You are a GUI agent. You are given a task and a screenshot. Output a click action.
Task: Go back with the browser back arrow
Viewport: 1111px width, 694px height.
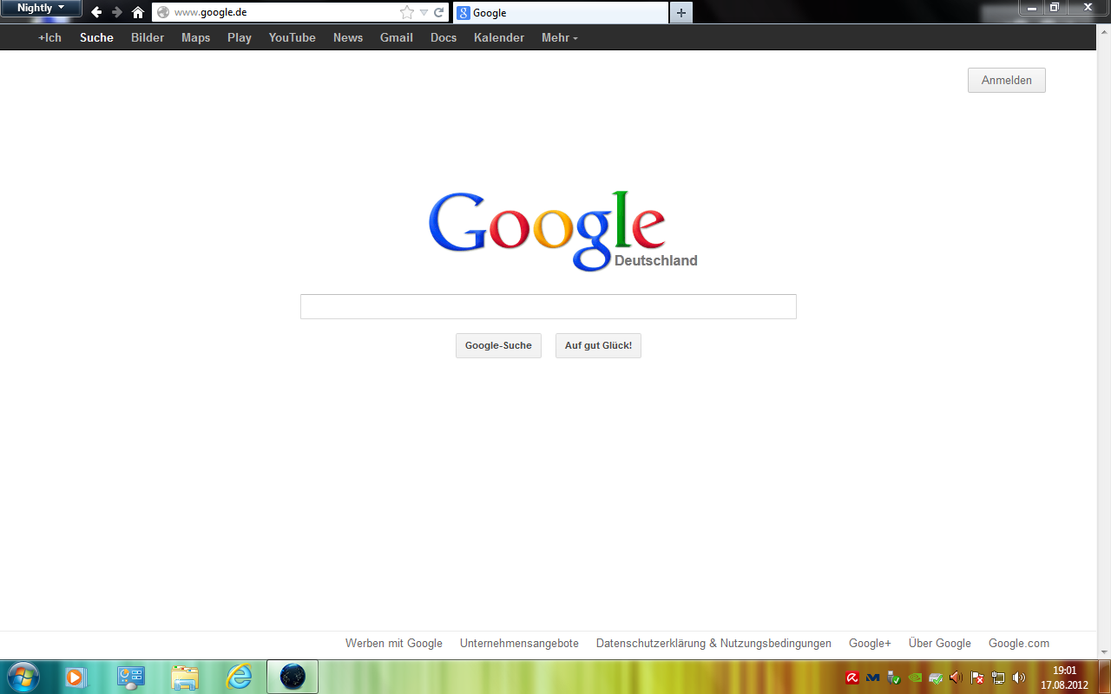click(x=96, y=12)
